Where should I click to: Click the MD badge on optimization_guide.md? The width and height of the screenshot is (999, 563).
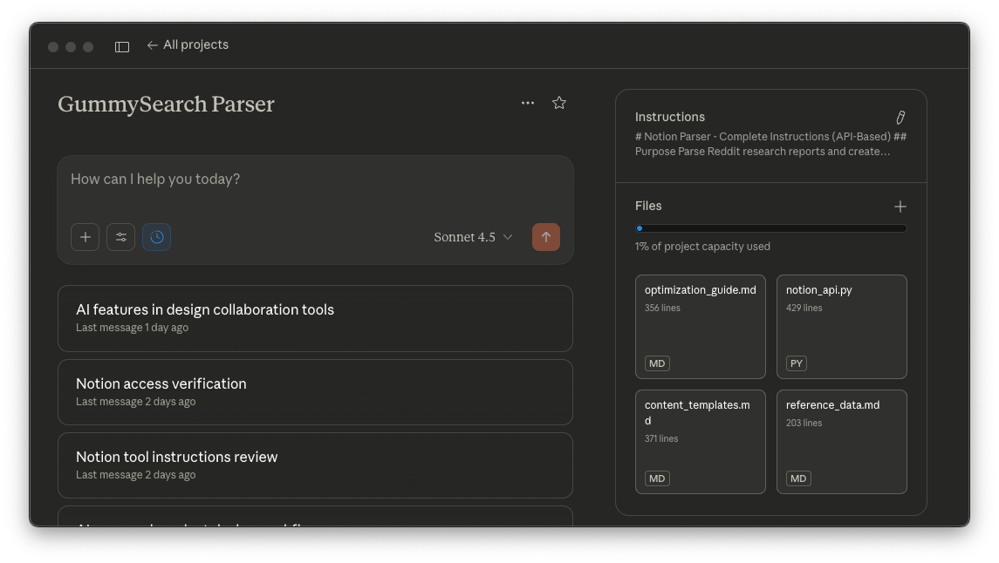(x=657, y=363)
